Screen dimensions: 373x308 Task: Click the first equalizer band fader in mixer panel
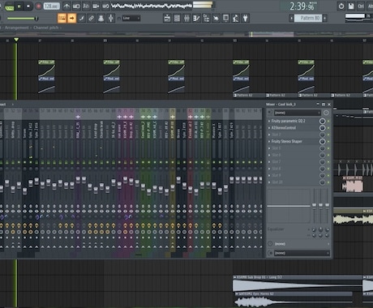tap(314, 206)
